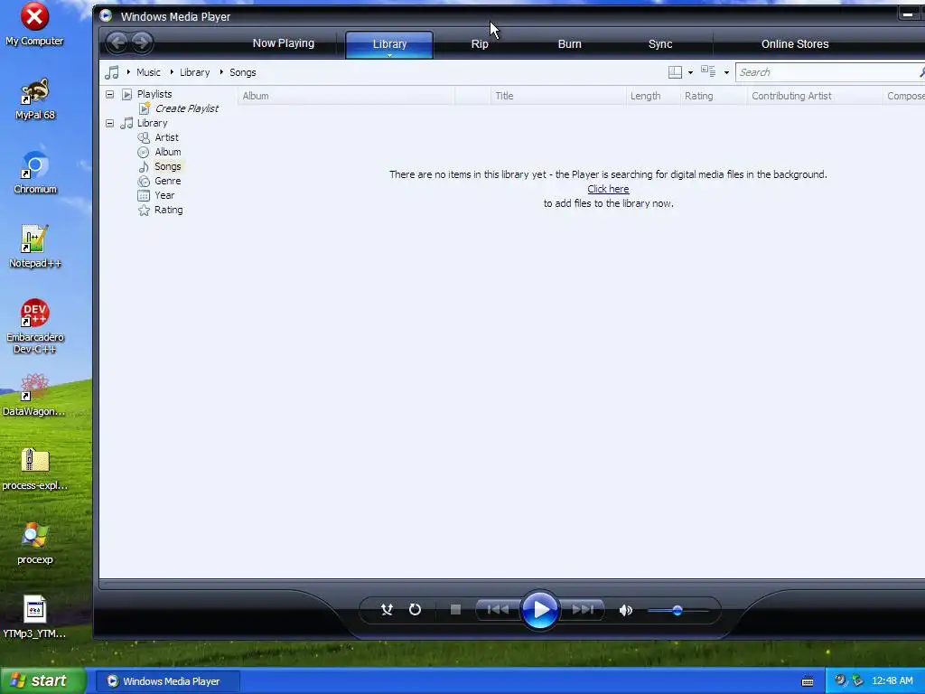Select the YTMp3_YTM file icon
This screenshot has width=925, height=694.
click(35, 618)
